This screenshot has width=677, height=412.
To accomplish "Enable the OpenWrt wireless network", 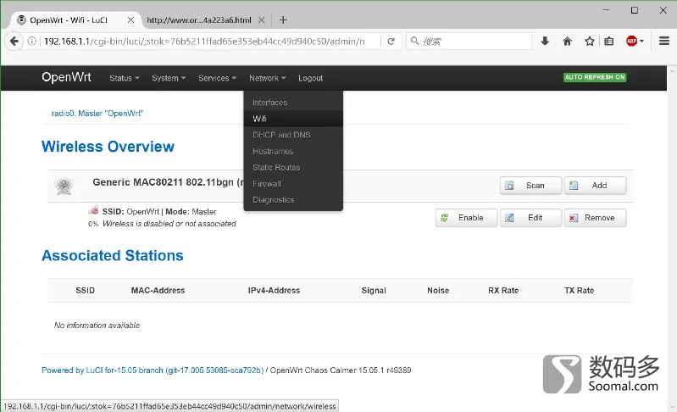I will click(x=466, y=218).
